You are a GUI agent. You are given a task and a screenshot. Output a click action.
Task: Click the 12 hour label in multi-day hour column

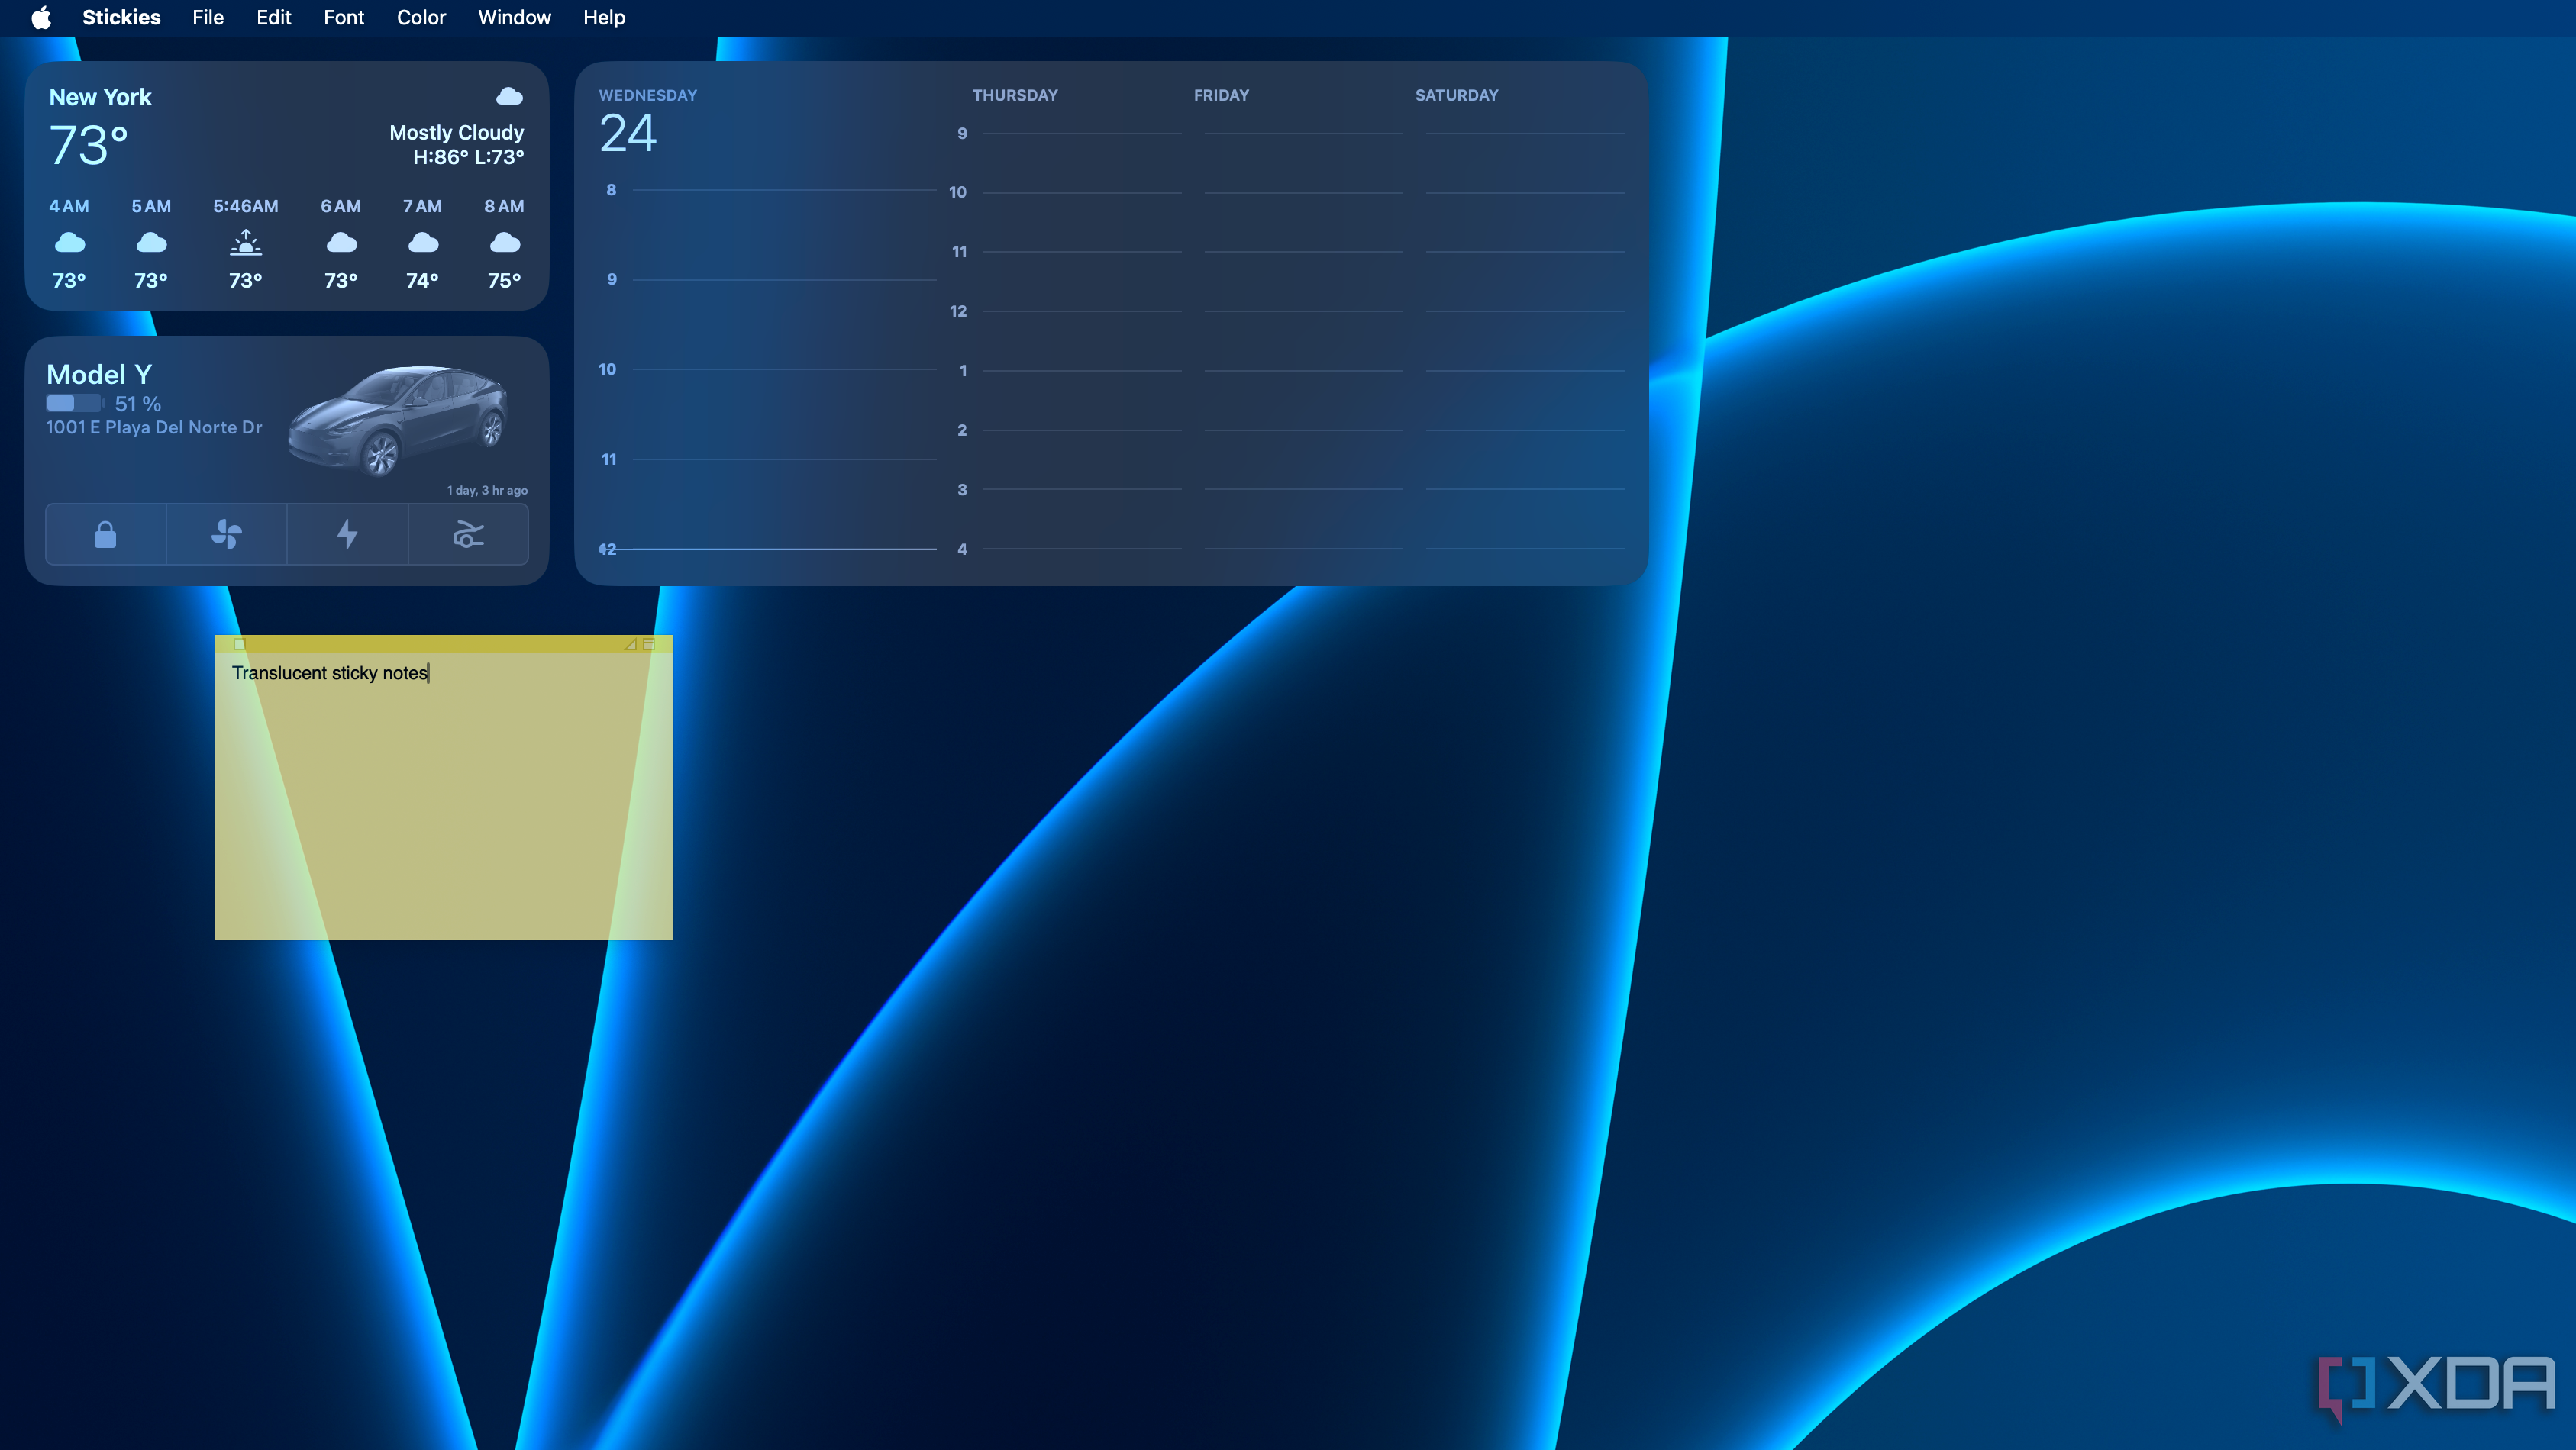(x=958, y=312)
